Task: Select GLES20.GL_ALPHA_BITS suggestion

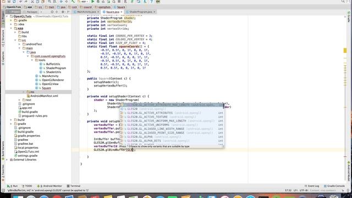Action: click(172, 141)
